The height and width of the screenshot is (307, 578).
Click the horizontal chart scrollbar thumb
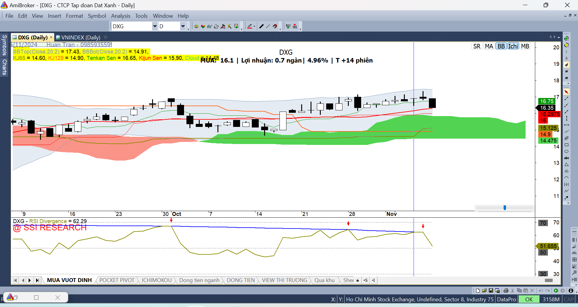click(549, 280)
